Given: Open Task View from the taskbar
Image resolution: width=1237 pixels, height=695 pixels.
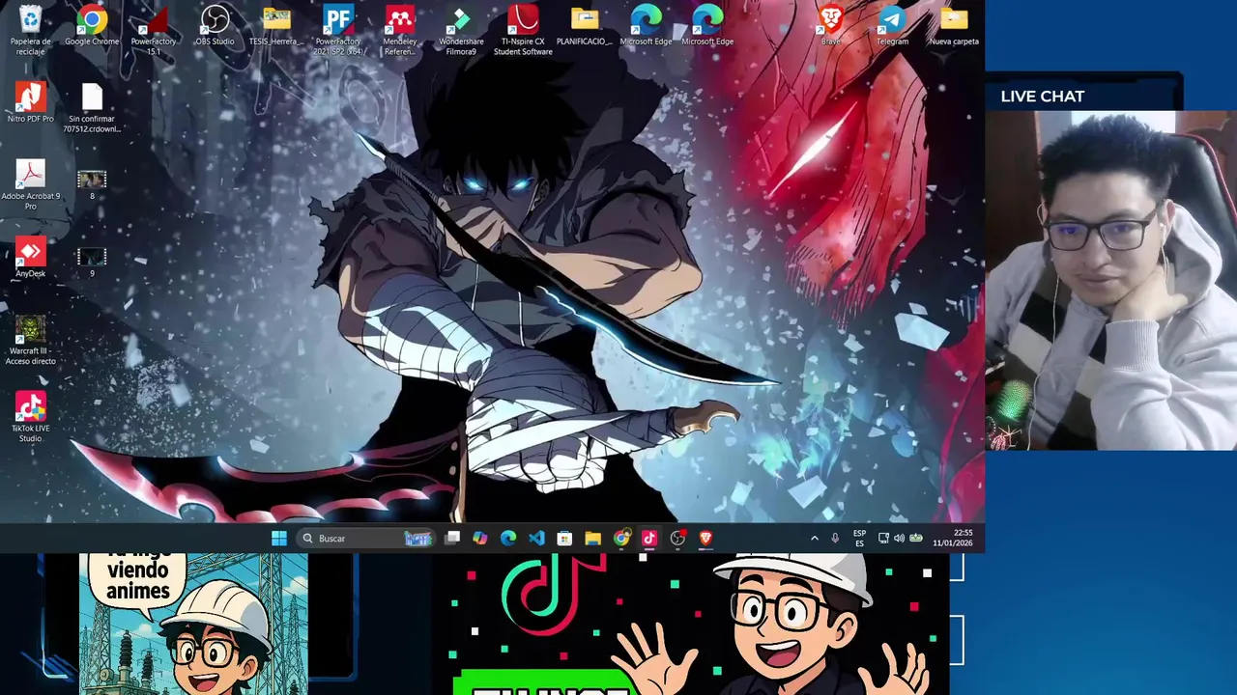Looking at the screenshot, I should pyautogui.click(x=452, y=539).
